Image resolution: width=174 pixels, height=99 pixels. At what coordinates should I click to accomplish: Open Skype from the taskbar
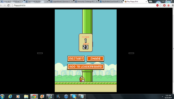[x=74, y=97]
